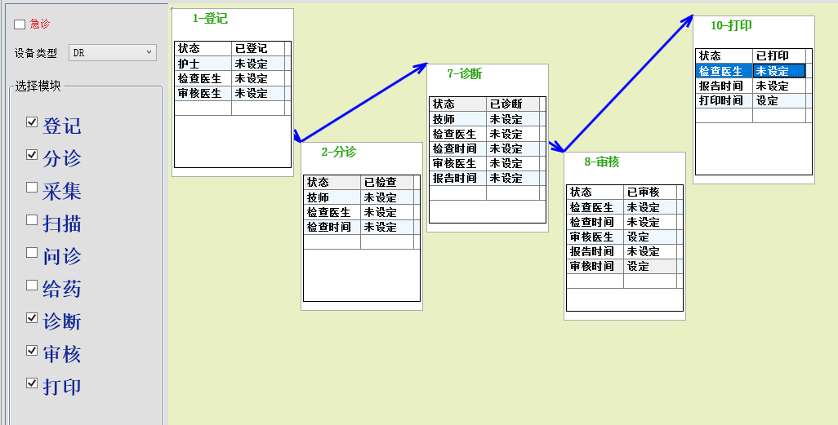Image resolution: width=838 pixels, height=425 pixels.
Task: Untick the 审核 module checkbox
Action: click(x=32, y=351)
